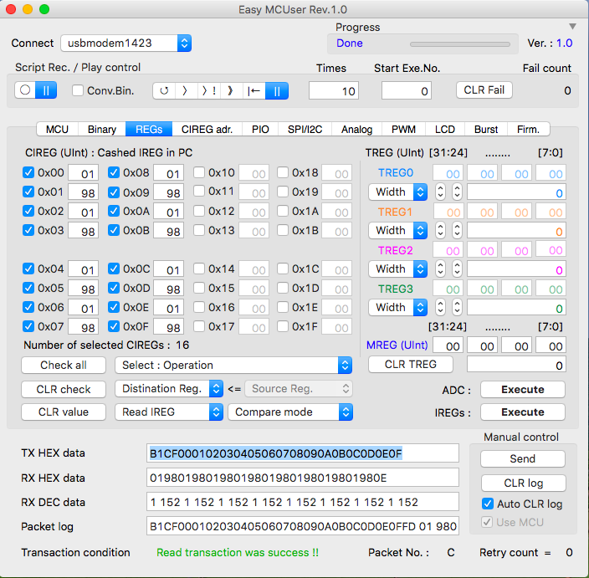Uncheck the 0x07 CIREG checkbox

click(x=28, y=326)
